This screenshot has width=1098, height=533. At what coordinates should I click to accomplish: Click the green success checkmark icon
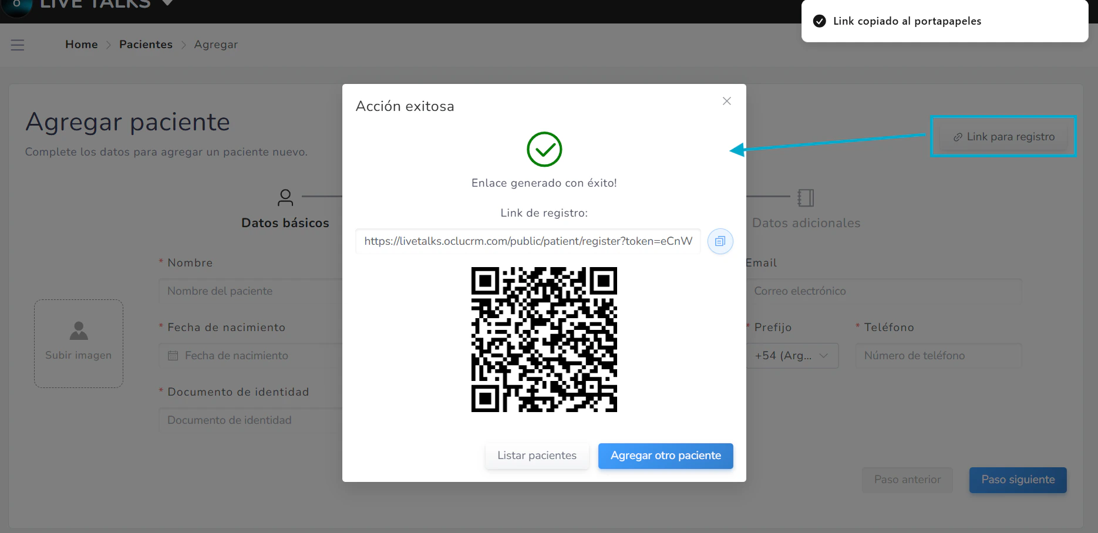(x=544, y=149)
